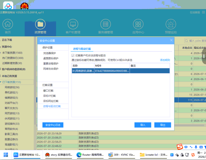Collapse the 已下载资源(155) tree node

point(1,82)
